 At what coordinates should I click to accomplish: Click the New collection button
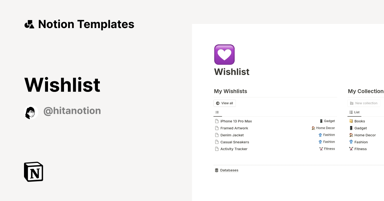[x=364, y=103]
